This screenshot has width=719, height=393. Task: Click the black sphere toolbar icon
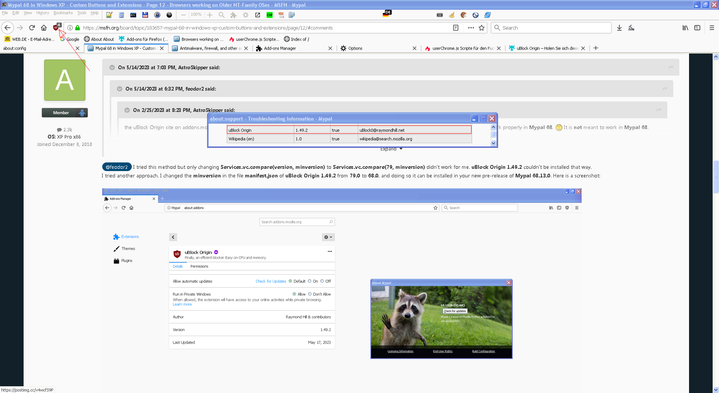tap(169, 15)
